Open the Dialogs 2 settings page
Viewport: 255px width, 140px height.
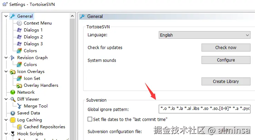(x=33, y=37)
